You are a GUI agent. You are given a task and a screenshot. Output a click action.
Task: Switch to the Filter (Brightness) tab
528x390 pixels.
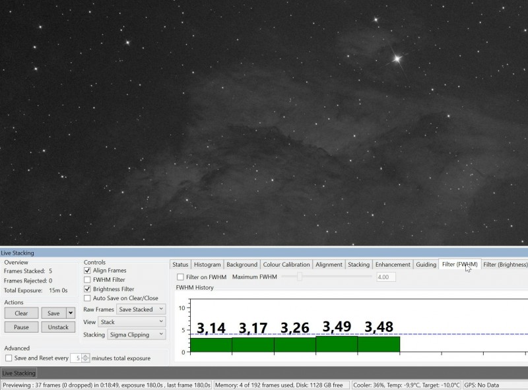click(504, 265)
